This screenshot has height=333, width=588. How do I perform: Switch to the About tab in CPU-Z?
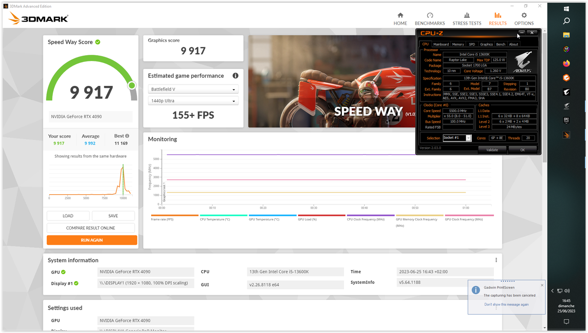pos(514,44)
